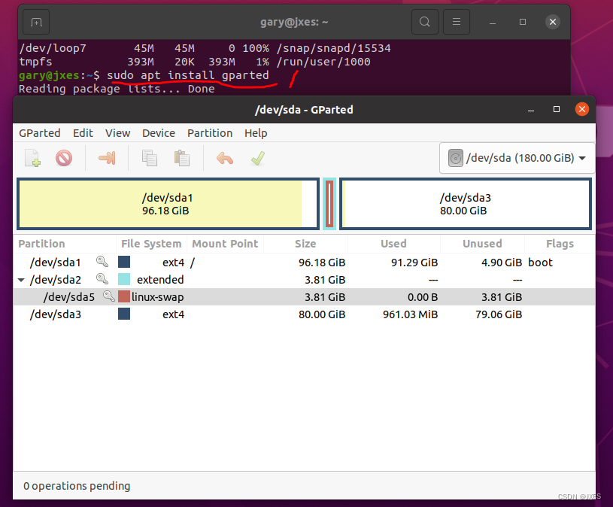Minimize the GParted window
Viewport: 613px width, 507px height.
coord(531,110)
